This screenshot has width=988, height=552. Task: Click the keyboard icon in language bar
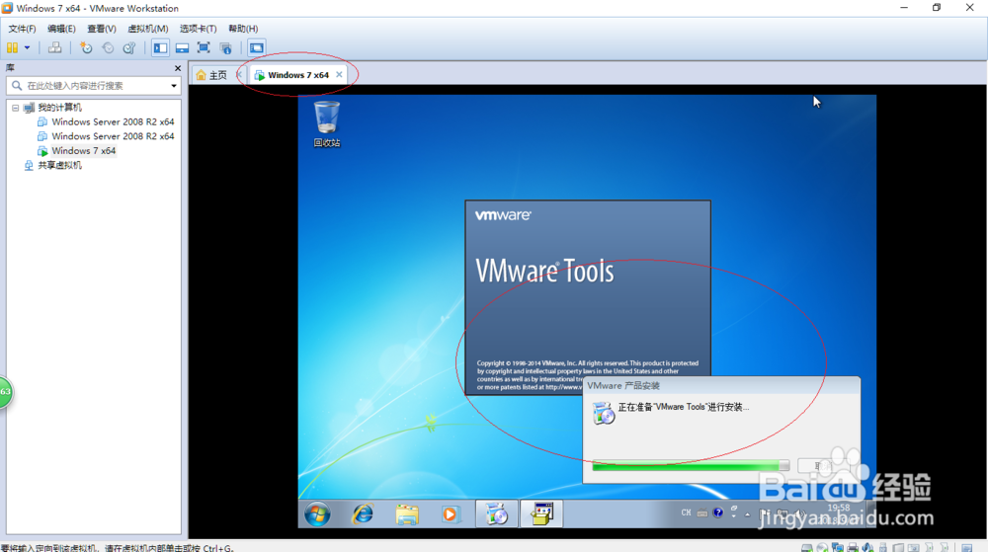tap(701, 513)
